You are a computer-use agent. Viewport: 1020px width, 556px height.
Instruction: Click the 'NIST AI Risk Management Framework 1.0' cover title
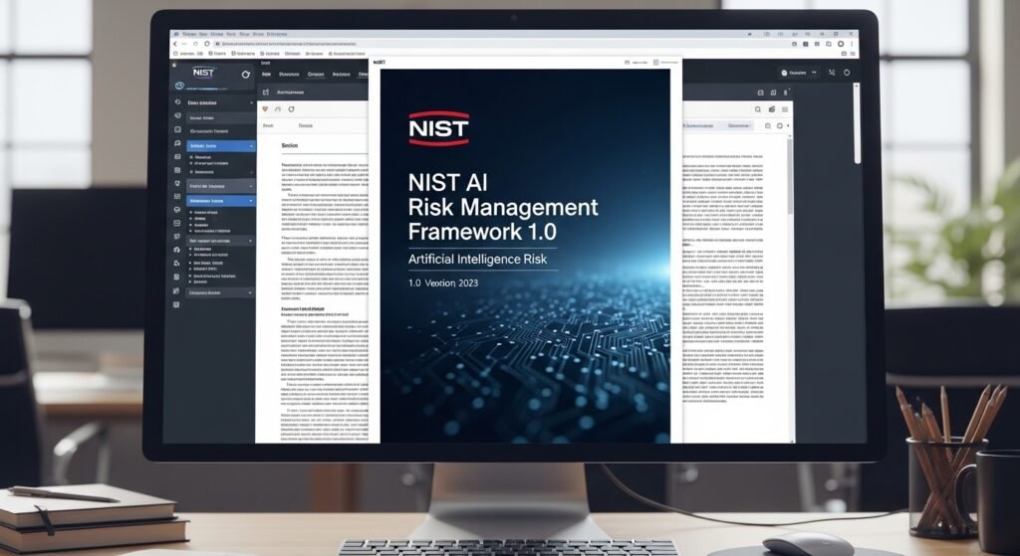pyautogui.click(x=503, y=207)
